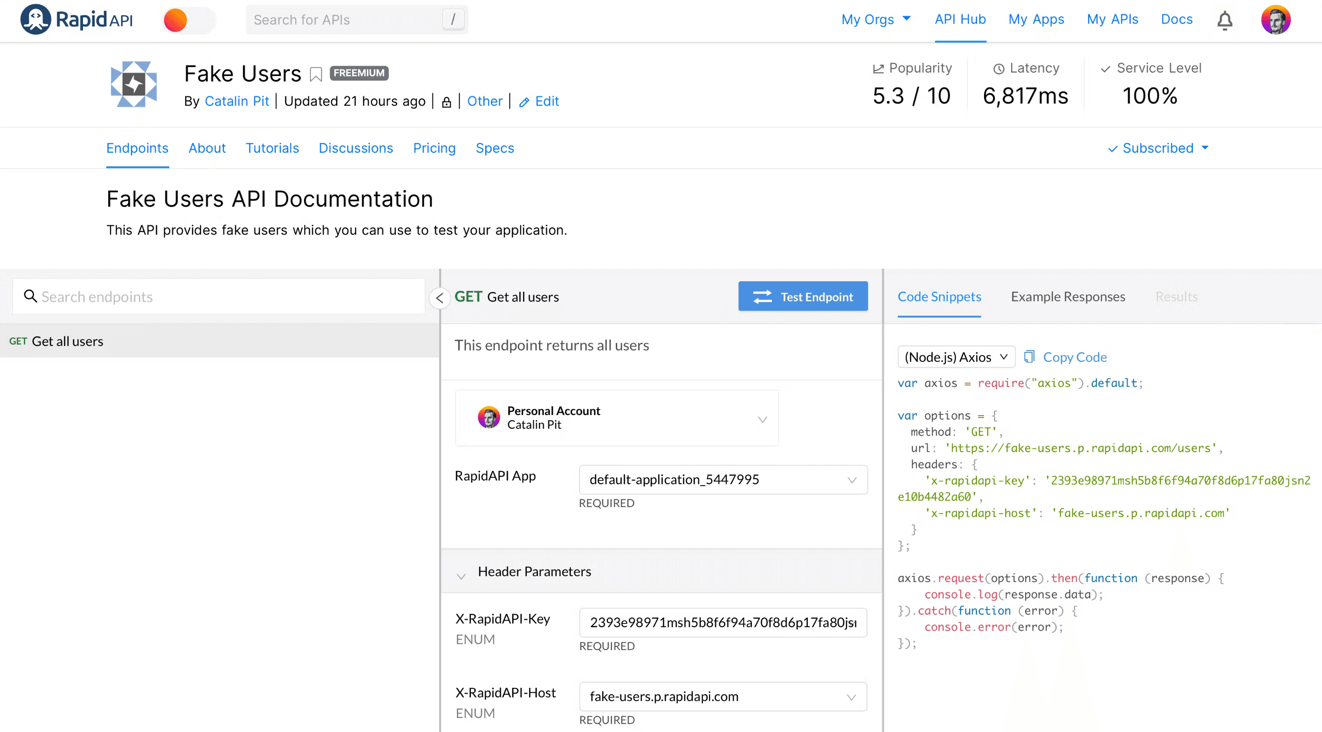
Task: Switch to Code Snippets tab
Action: coord(939,296)
